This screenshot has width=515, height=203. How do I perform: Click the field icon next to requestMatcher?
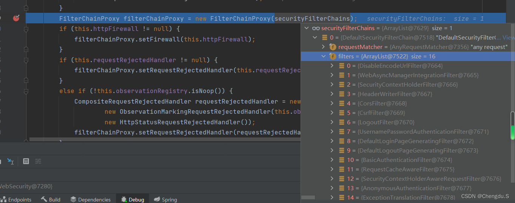point(333,47)
